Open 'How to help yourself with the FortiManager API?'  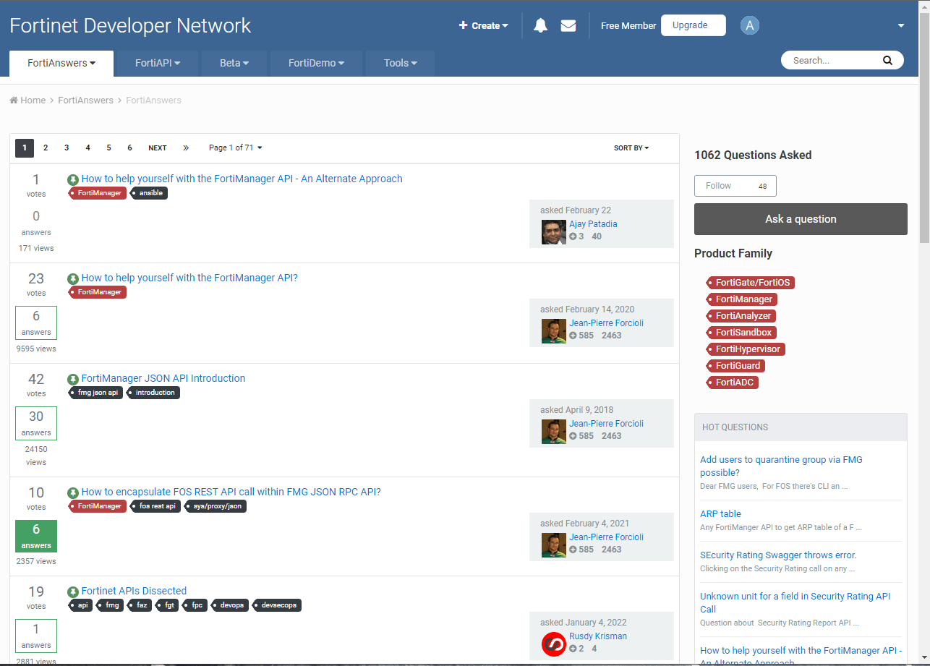pyautogui.click(x=189, y=278)
